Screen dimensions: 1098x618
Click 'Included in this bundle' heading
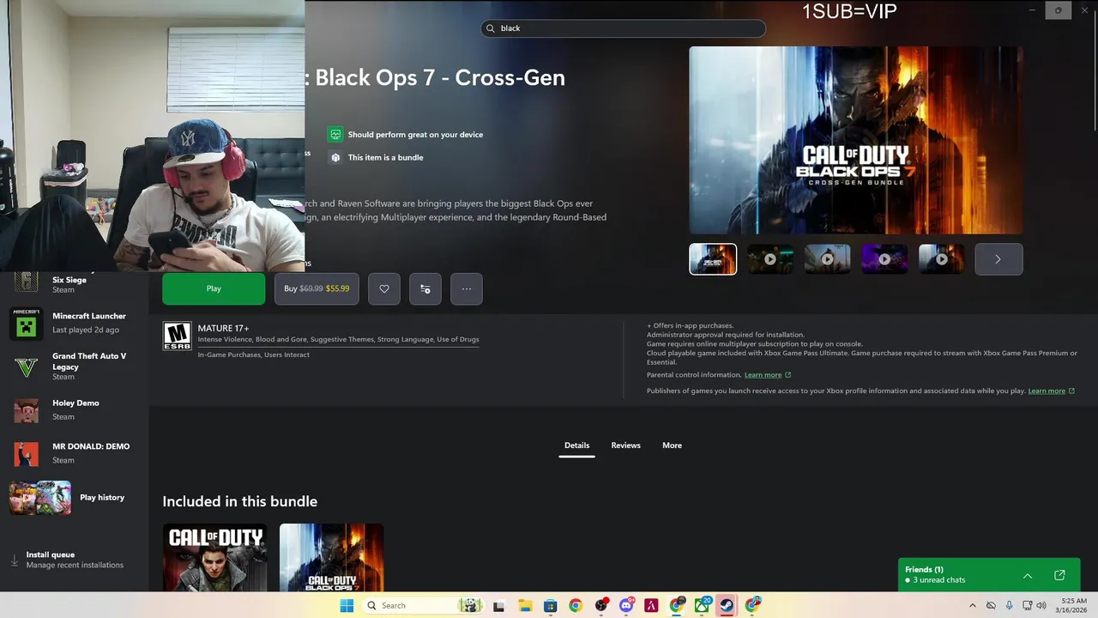click(239, 501)
